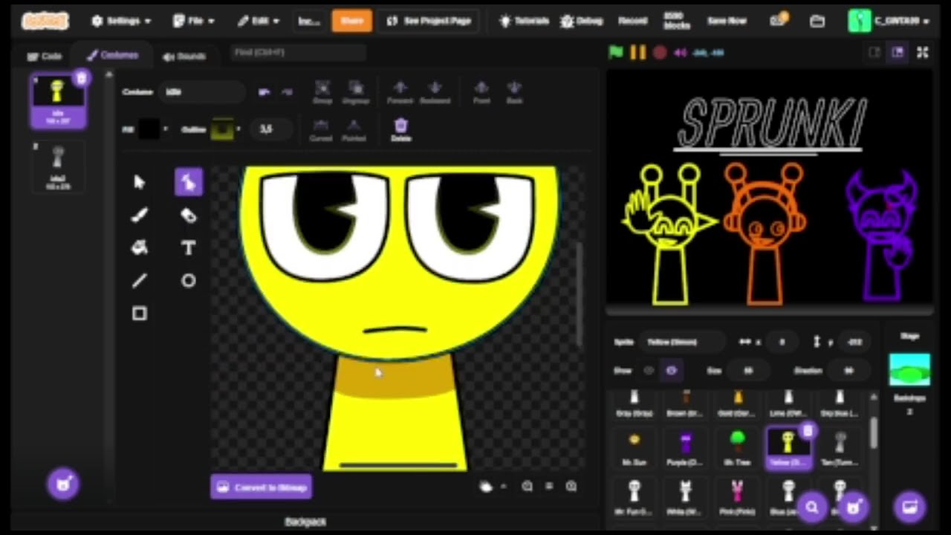Reset the paint canvas zoom
The height and width of the screenshot is (535, 951).
point(549,486)
